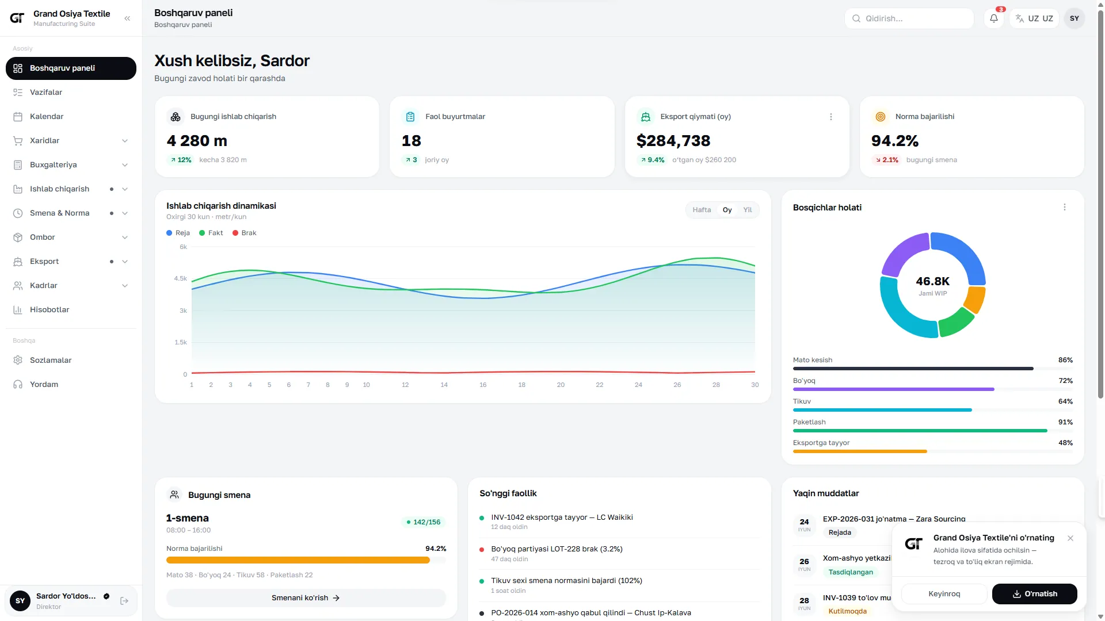Click the Ishlab chiqarish factory icon

pos(18,189)
